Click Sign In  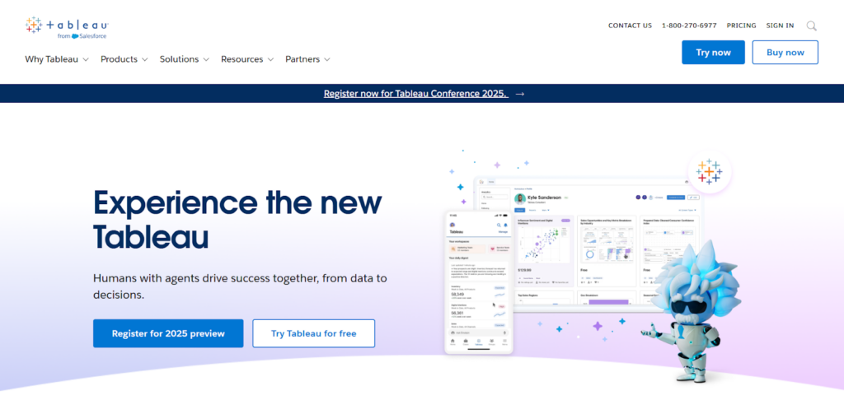click(780, 26)
